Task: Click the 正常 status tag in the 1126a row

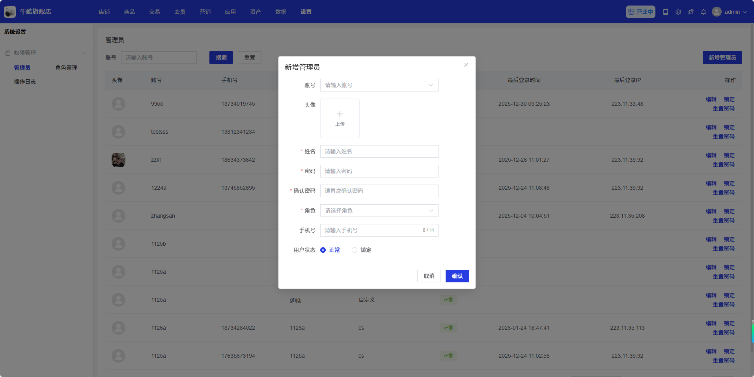Action: pyautogui.click(x=448, y=328)
